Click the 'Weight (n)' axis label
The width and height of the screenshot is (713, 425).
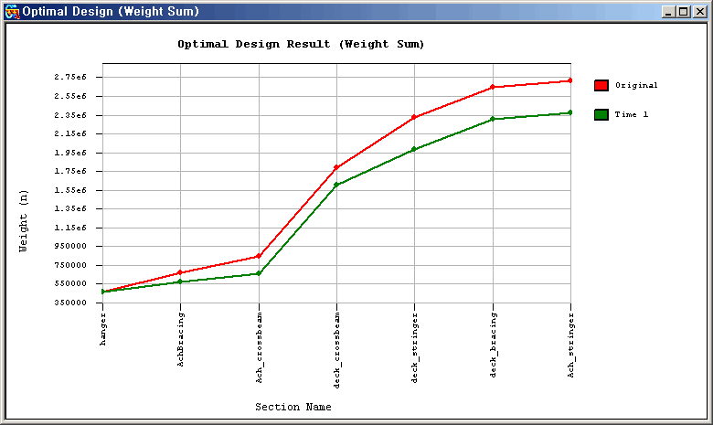(x=23, y=221)
